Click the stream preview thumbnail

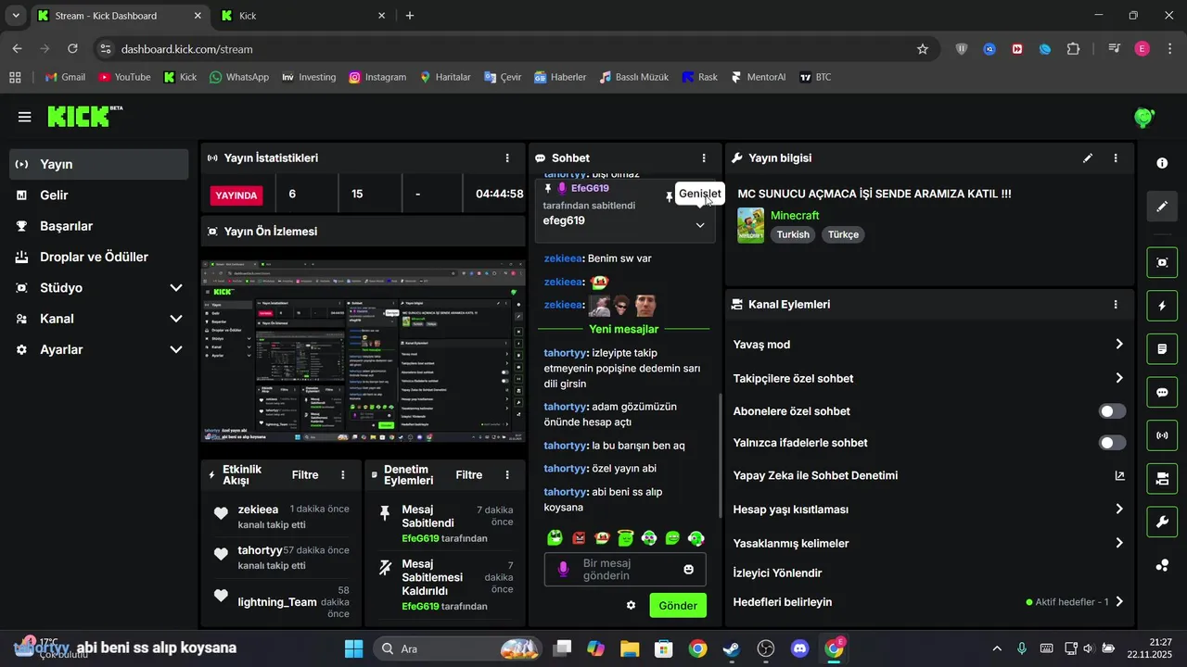click(x=364, y=351)
